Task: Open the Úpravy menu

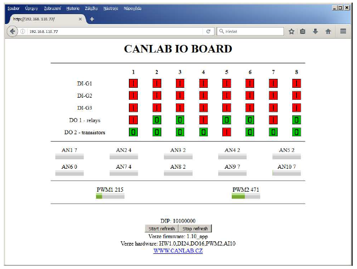Action: point(31,8)
